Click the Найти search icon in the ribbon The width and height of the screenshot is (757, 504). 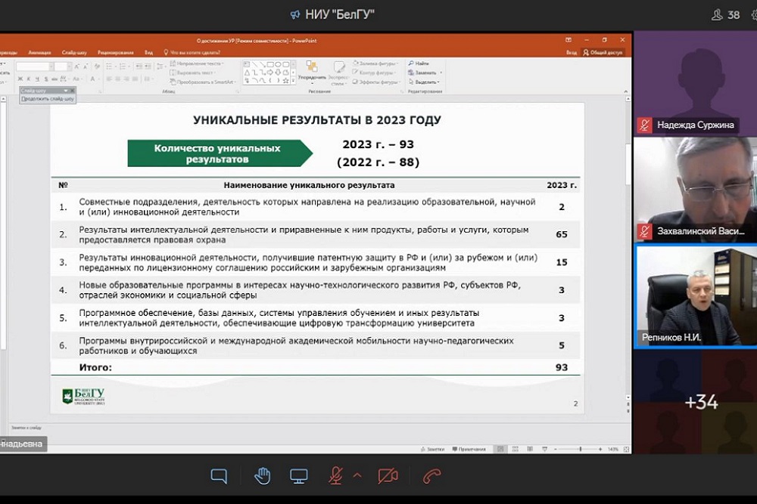pos(419,63)
